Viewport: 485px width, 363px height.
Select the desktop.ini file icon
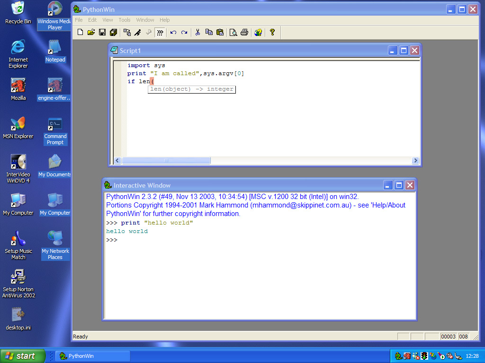[x=18, y=319]
